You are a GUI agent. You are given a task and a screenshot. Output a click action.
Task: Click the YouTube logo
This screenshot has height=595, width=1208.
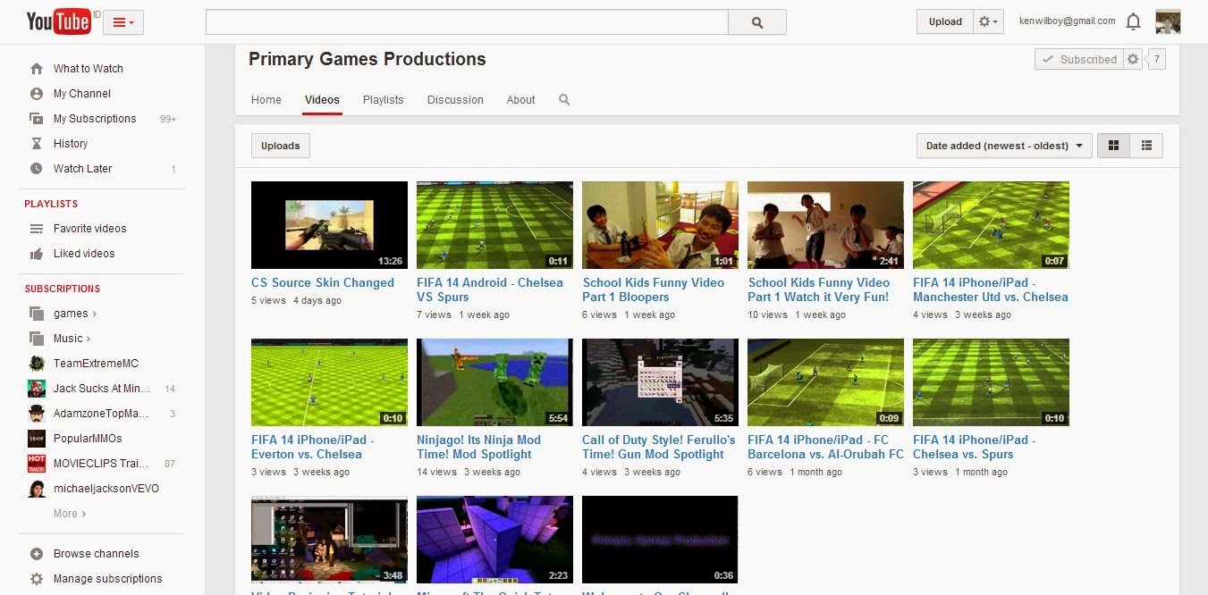pos(58,21)
